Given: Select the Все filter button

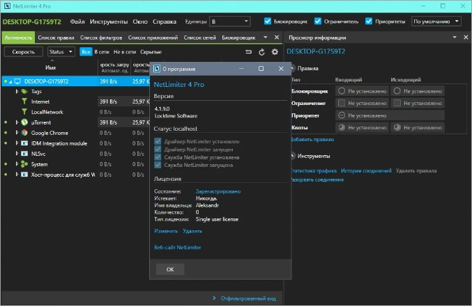Looking at the screenshot, I should pos(86,51).
